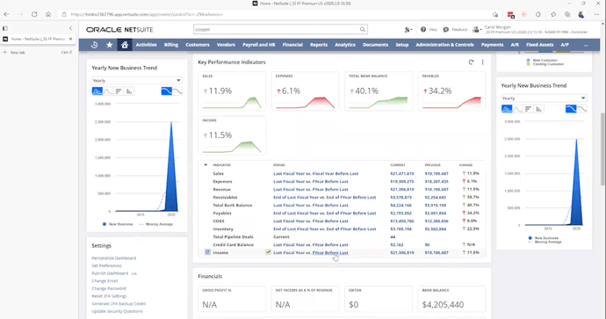Click the trend graph icon in Income row

click(x=268, y=252)
